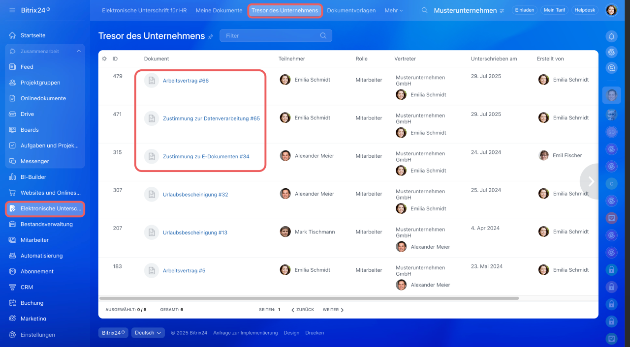630x347 pixels.
Task: Open Deutsch language dropdown
Action: pyautogui.click(x=148, y=333)
